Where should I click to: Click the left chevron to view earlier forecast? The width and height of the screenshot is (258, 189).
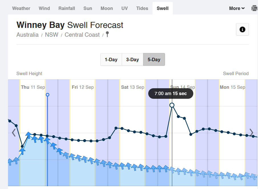coord(13,132)
